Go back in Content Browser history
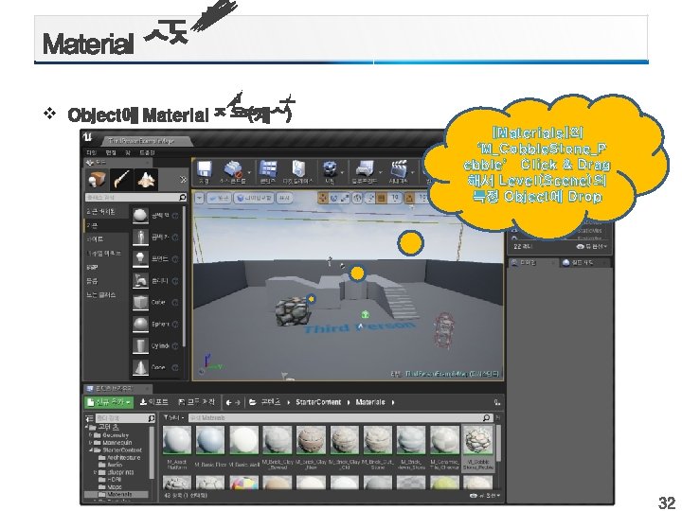The image size is (682, 511). (x=228, y=403)
